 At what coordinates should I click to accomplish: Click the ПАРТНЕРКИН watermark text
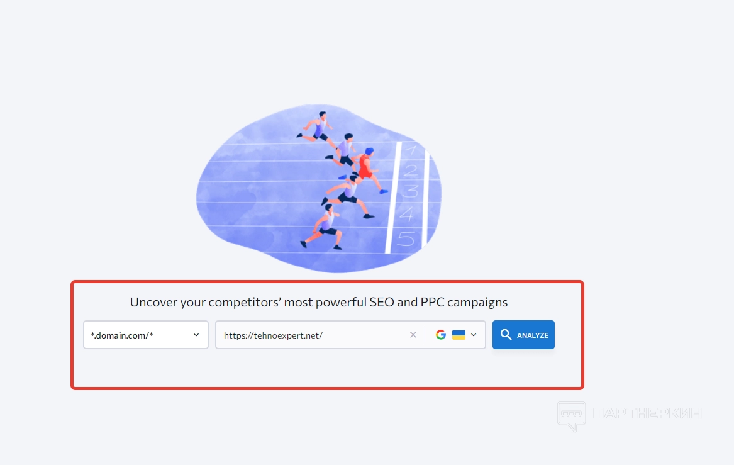tap(647, 414)
